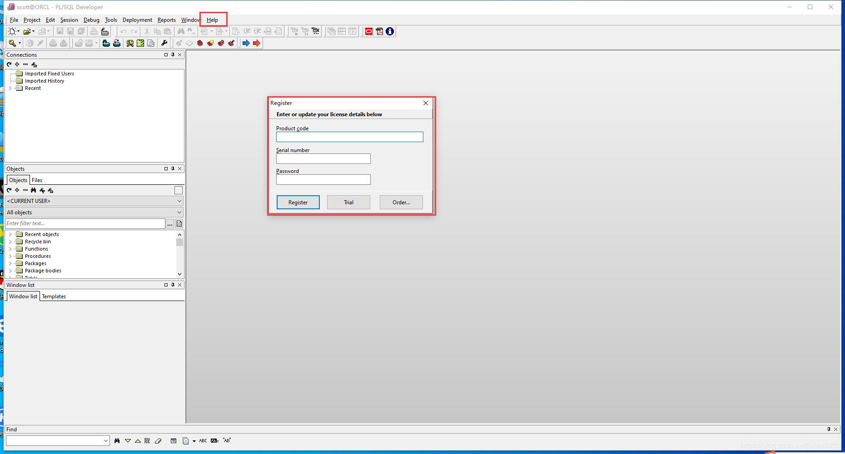Click the Serial number input field

(x=323, y=158)
